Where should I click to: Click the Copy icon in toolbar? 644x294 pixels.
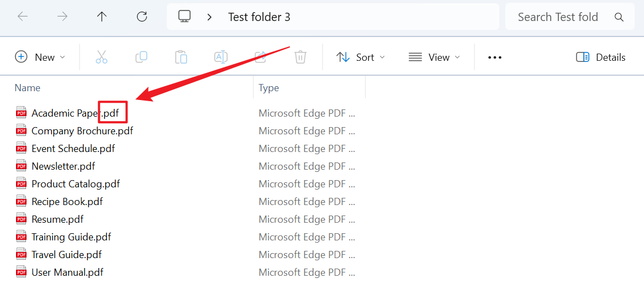click(x=141, y=57)
